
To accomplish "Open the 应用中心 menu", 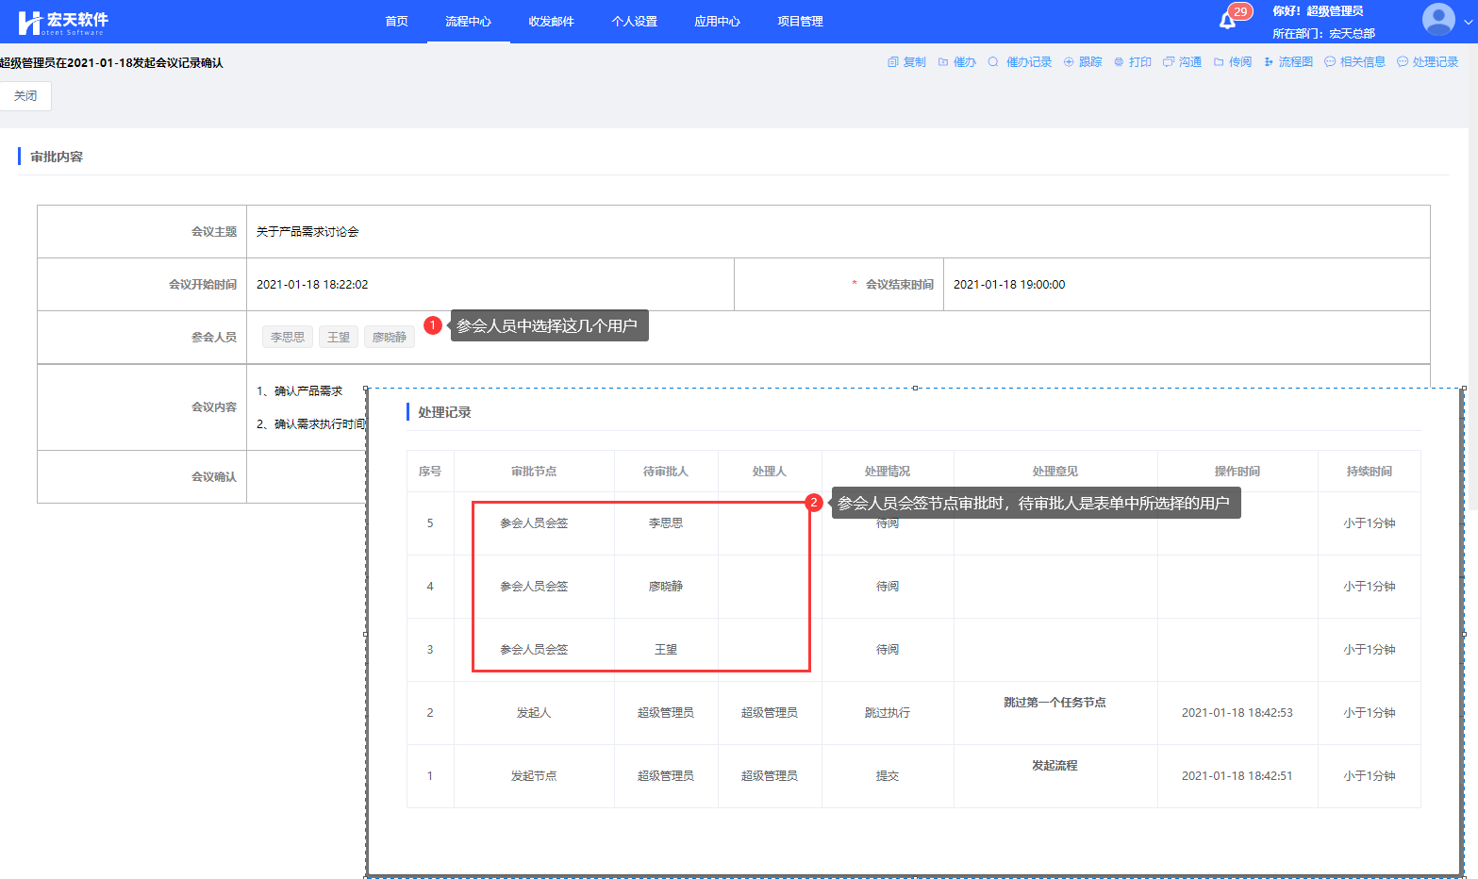I will tap(717, 22).
